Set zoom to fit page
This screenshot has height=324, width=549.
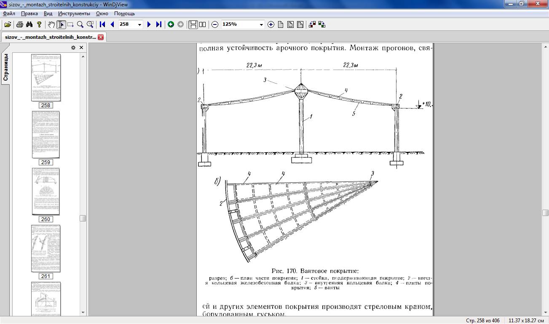click(x=290, y=24)
